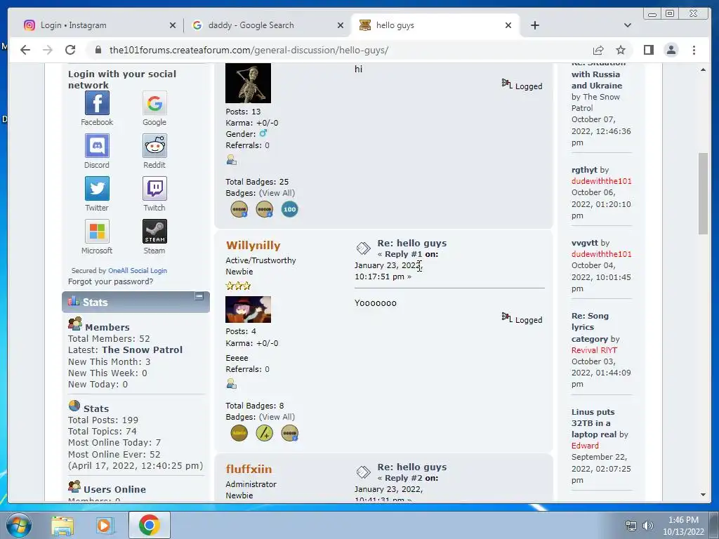Click second badge under skeleton user
Image resolution: width=719 pixels, height=539 pixels.
pyautogui.click(x=264, y=209)
